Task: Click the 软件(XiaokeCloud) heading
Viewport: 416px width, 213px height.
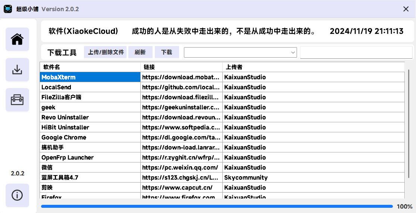Action: tap(83, 31)
